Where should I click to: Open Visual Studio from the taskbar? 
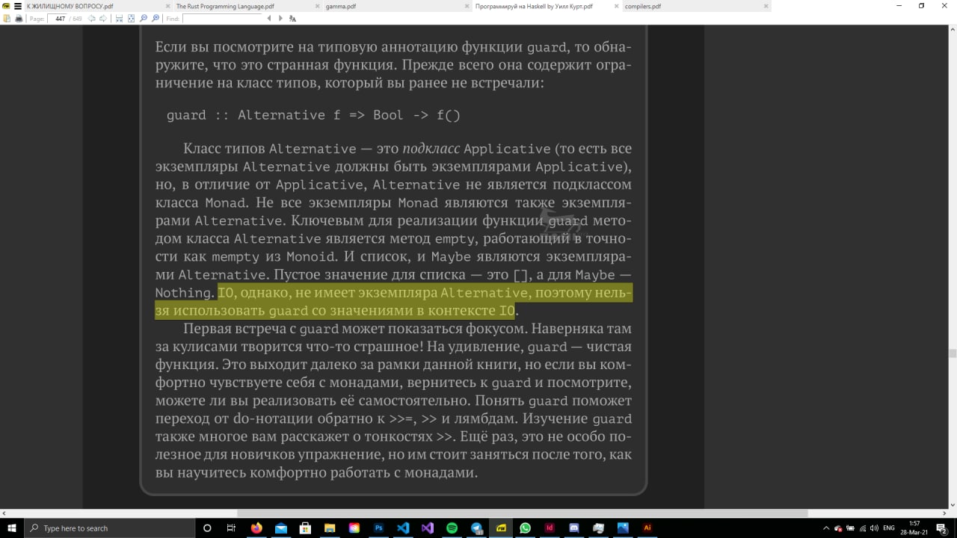pyautogui.click(x=427, y=528)
